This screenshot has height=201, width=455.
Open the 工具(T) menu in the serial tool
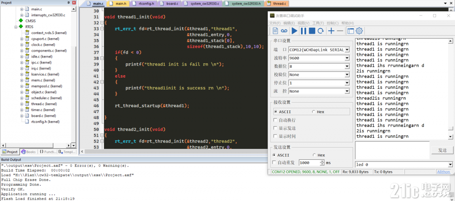[x=318, y=23]
